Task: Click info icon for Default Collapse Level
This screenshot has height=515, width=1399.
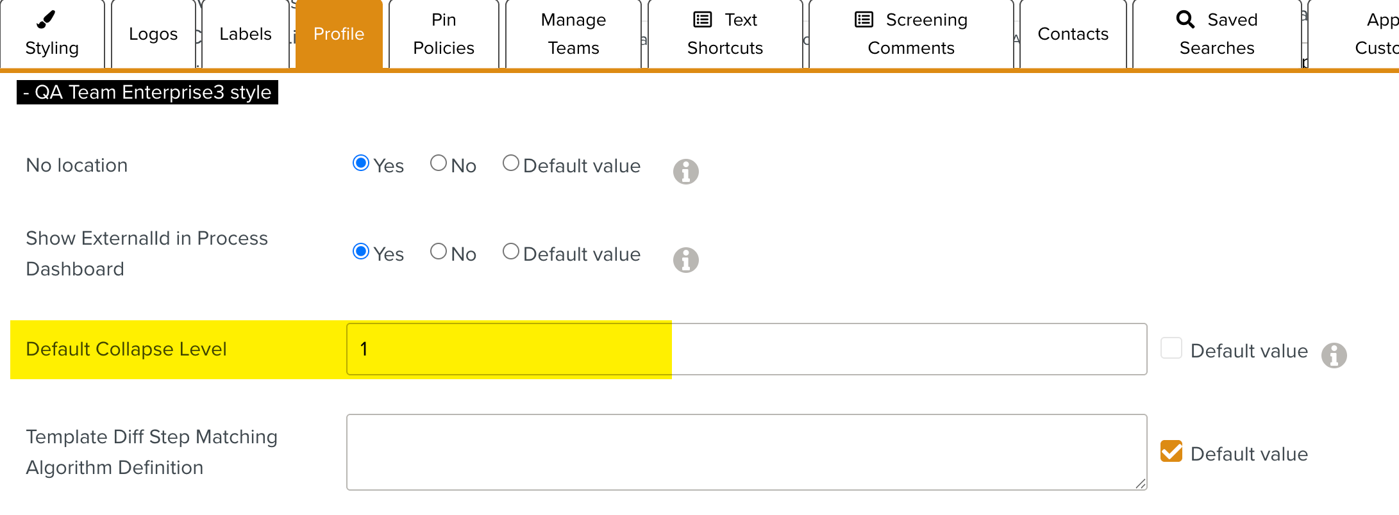Action: (x=1334, y=356)
